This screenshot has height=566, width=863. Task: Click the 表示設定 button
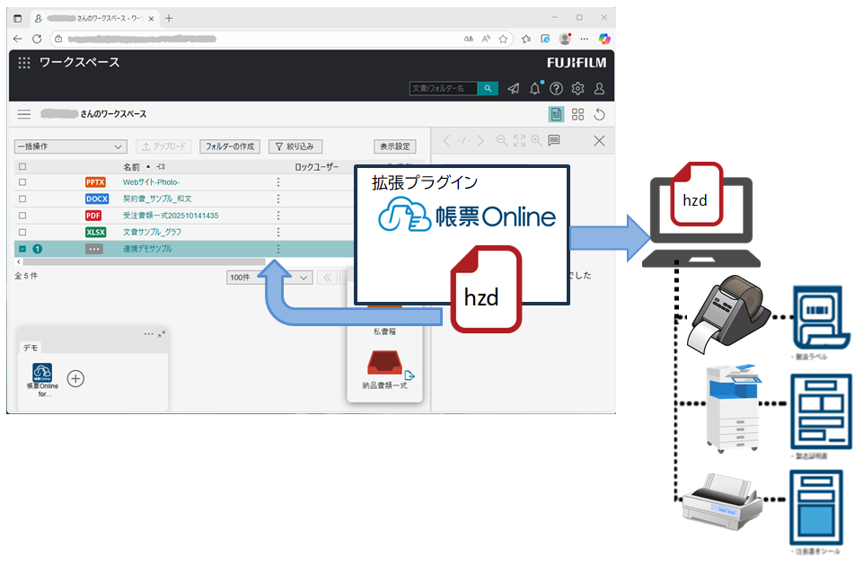coord(395,146)
